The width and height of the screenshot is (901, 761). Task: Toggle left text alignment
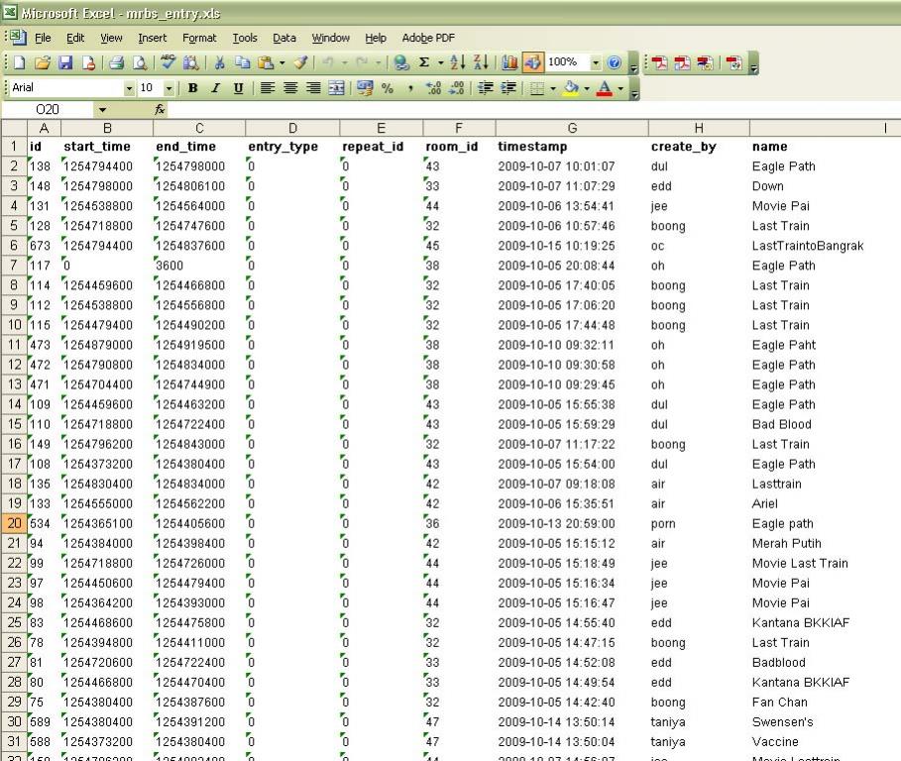pyautogui.click(x=268, y=88)
